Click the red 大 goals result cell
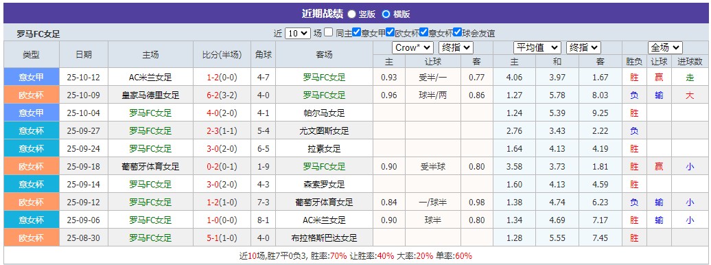The image size is (711, 265). click(690, 95)
